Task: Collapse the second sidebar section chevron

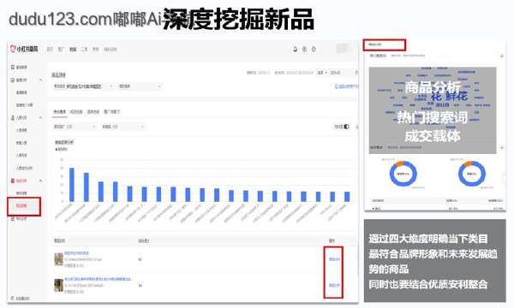Action: click(40, 80)
